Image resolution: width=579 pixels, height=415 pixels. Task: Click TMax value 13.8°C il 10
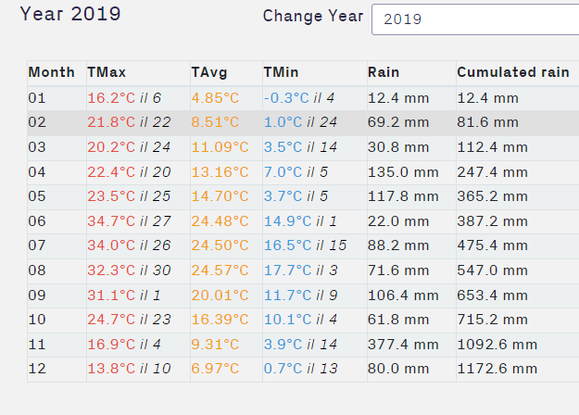coord(130,369)
